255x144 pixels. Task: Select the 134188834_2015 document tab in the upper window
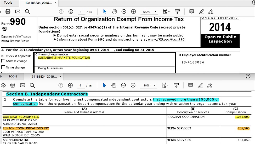38,3
